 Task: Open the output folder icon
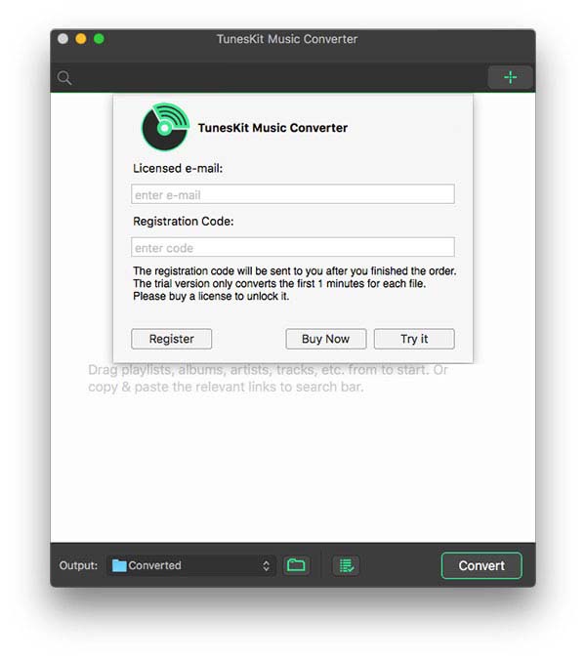[x=296, y=565]
